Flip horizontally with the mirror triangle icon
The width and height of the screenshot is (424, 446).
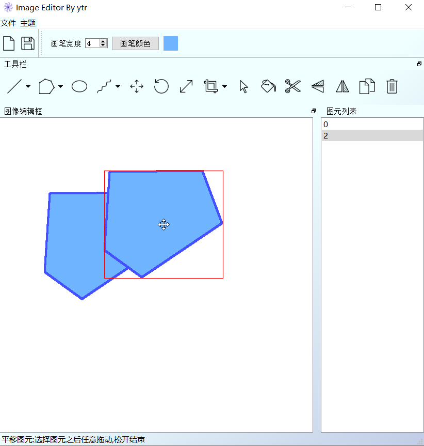pos(343,86)
